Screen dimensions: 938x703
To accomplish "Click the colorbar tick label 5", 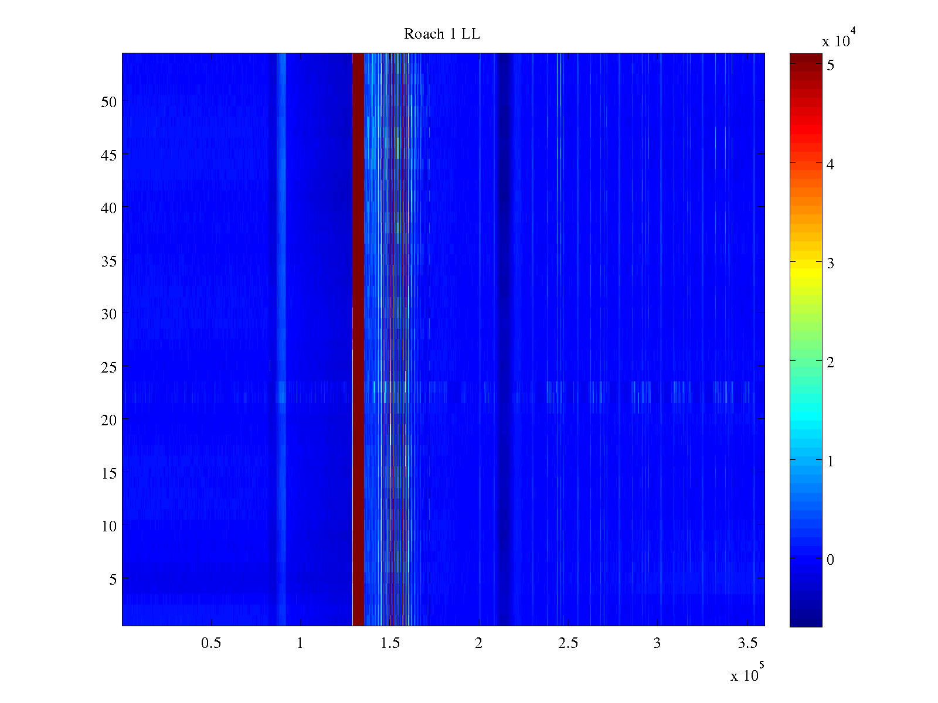I will (x=830, y=65).
